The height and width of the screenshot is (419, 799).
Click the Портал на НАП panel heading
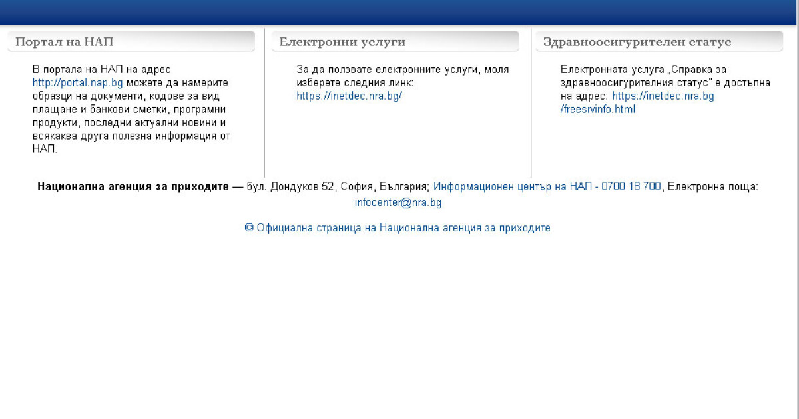(x=65, y=42)
